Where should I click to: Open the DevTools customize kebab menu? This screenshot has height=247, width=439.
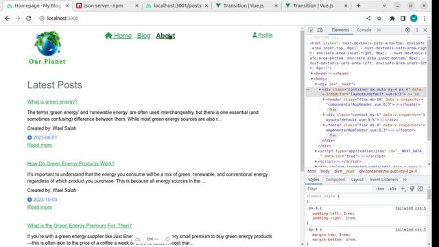pyautogui.click(x=417, y=30)
